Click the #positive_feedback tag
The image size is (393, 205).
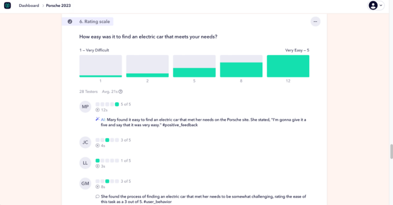click(x=180, y=125)
